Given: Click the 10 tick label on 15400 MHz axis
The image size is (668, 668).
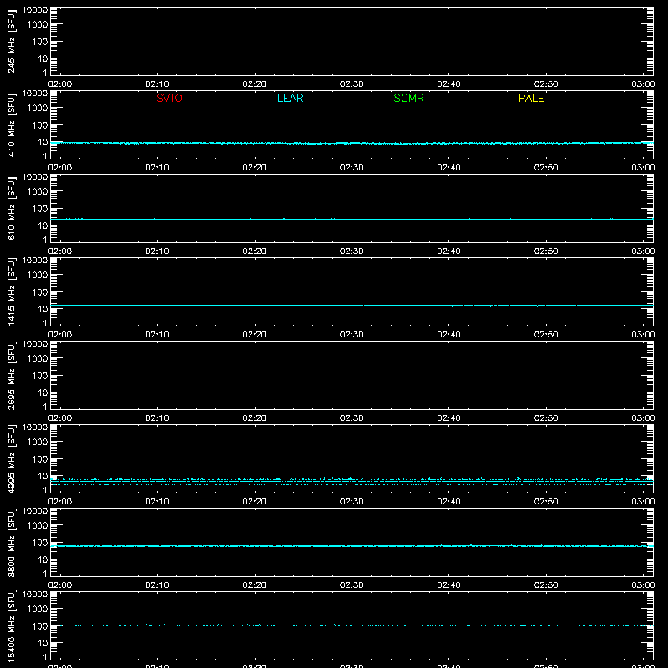Looking at the screenshot, I should coord(43,643).
